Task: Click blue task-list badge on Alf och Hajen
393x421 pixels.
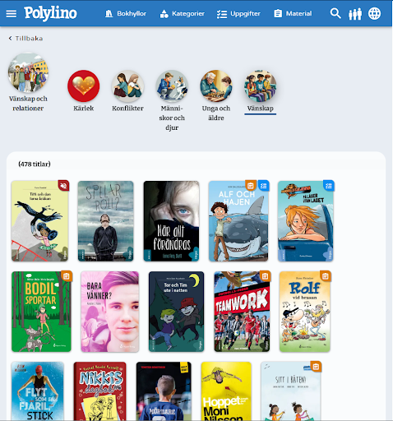Action: pos(264,186)
